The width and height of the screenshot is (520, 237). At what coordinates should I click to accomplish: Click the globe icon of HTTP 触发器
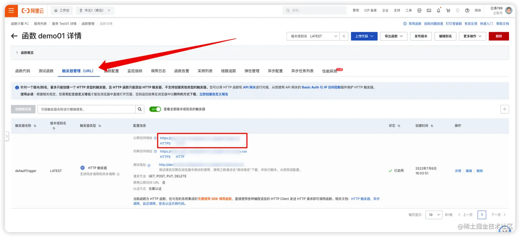pos(83,168)
